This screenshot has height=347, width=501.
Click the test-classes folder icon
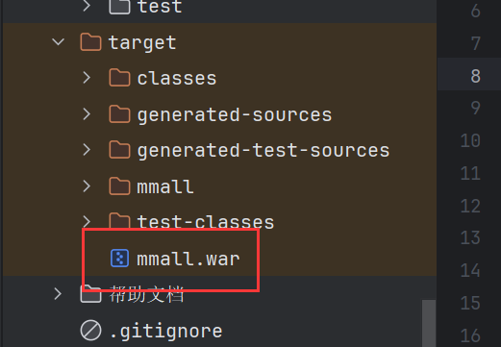[119, 220]
